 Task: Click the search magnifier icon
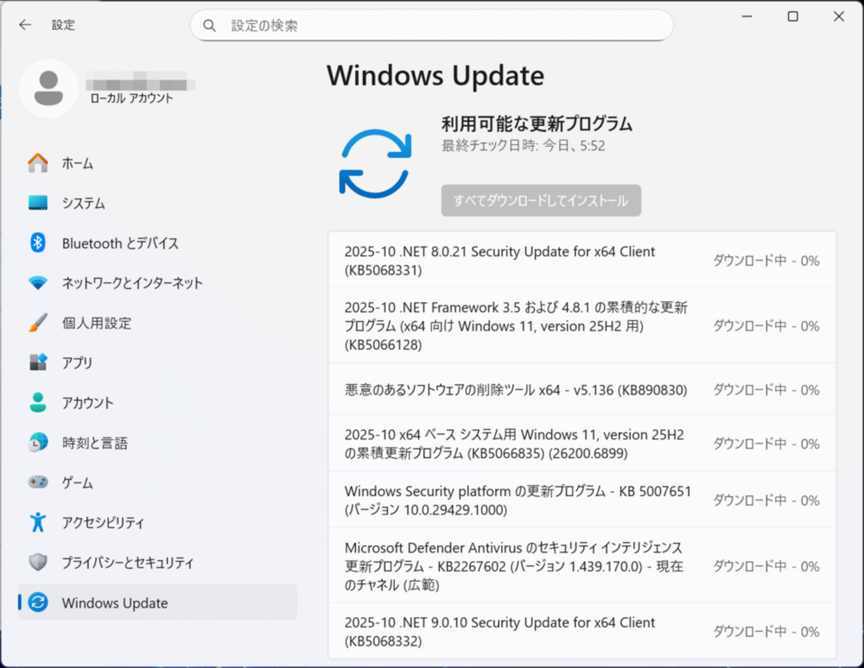tap(209, 25)
